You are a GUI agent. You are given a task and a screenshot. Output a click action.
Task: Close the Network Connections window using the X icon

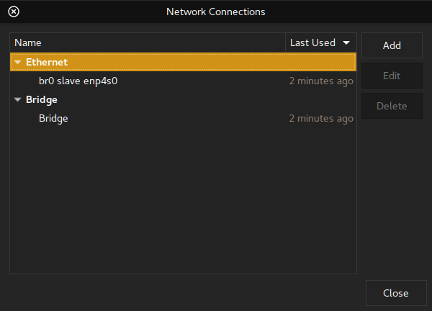(x=14, y=12)
